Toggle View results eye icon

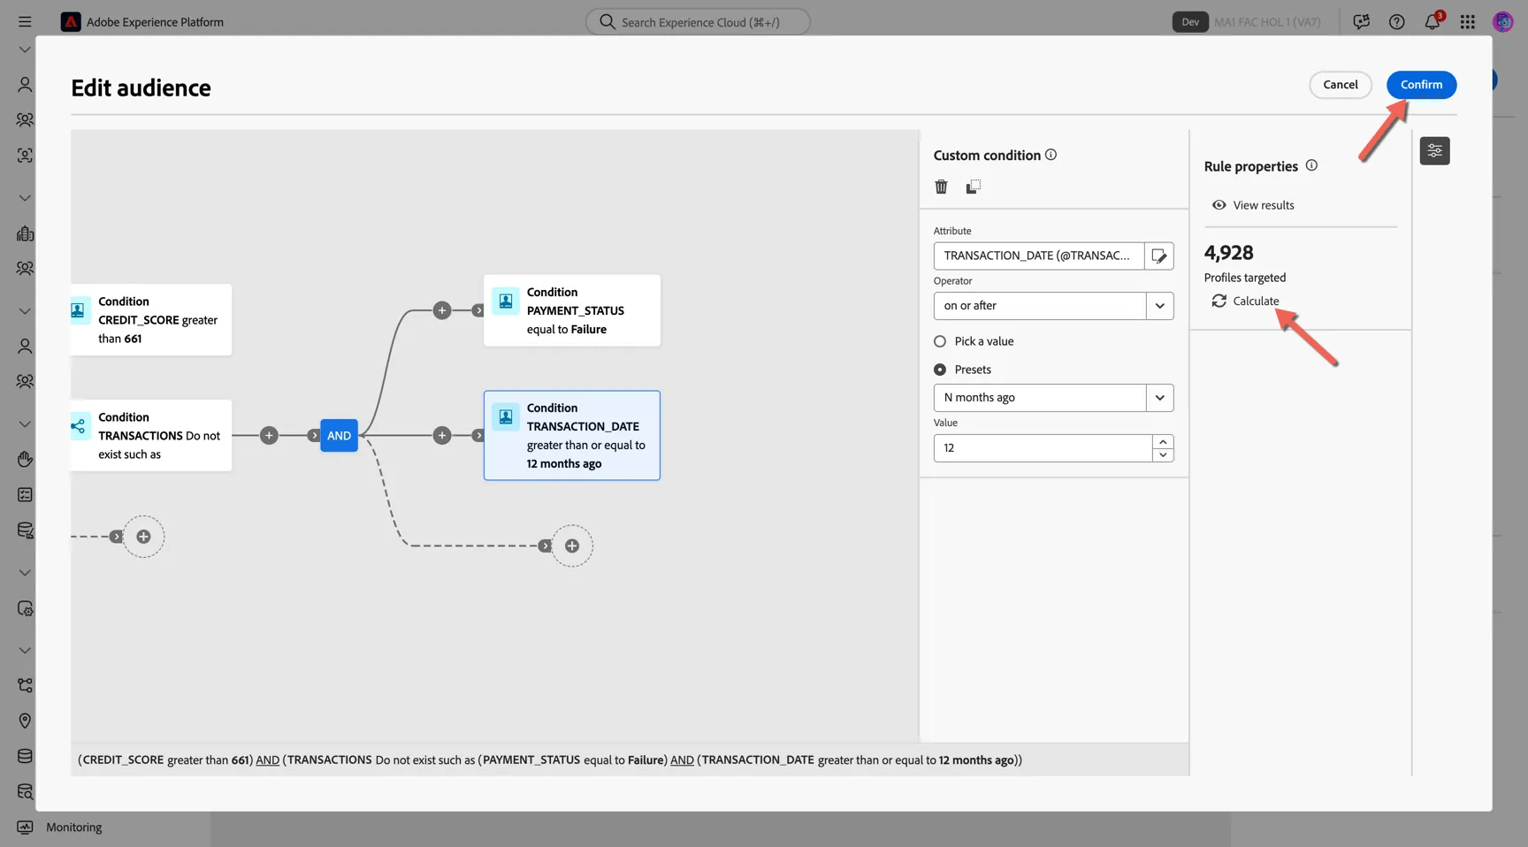point(1219,205)
